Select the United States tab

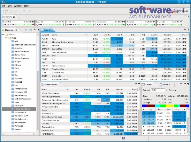pos(51,84)
